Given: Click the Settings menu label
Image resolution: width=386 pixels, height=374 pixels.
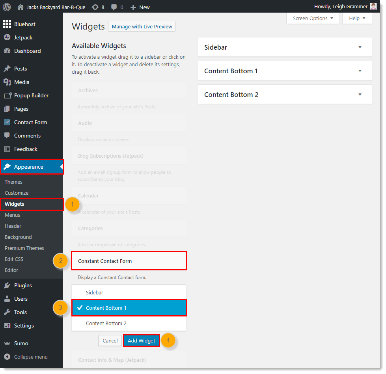Looking at the screenshot, I should (24, 326).
